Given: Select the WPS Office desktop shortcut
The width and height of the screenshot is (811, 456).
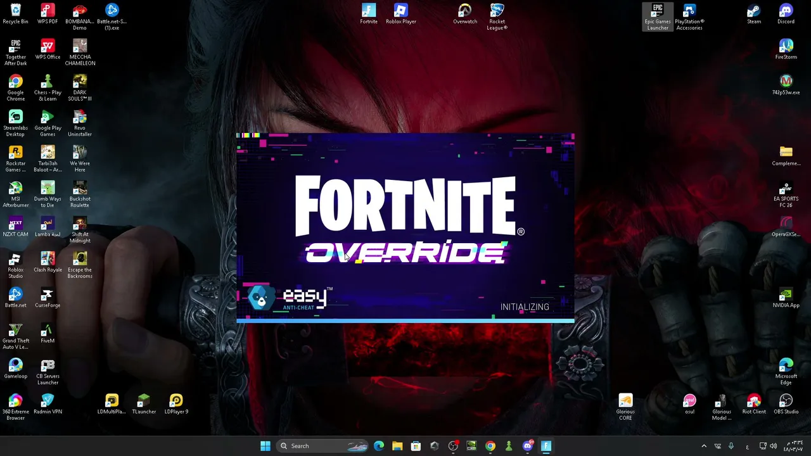Looking at the screenshot, I should tap(48, 49).
